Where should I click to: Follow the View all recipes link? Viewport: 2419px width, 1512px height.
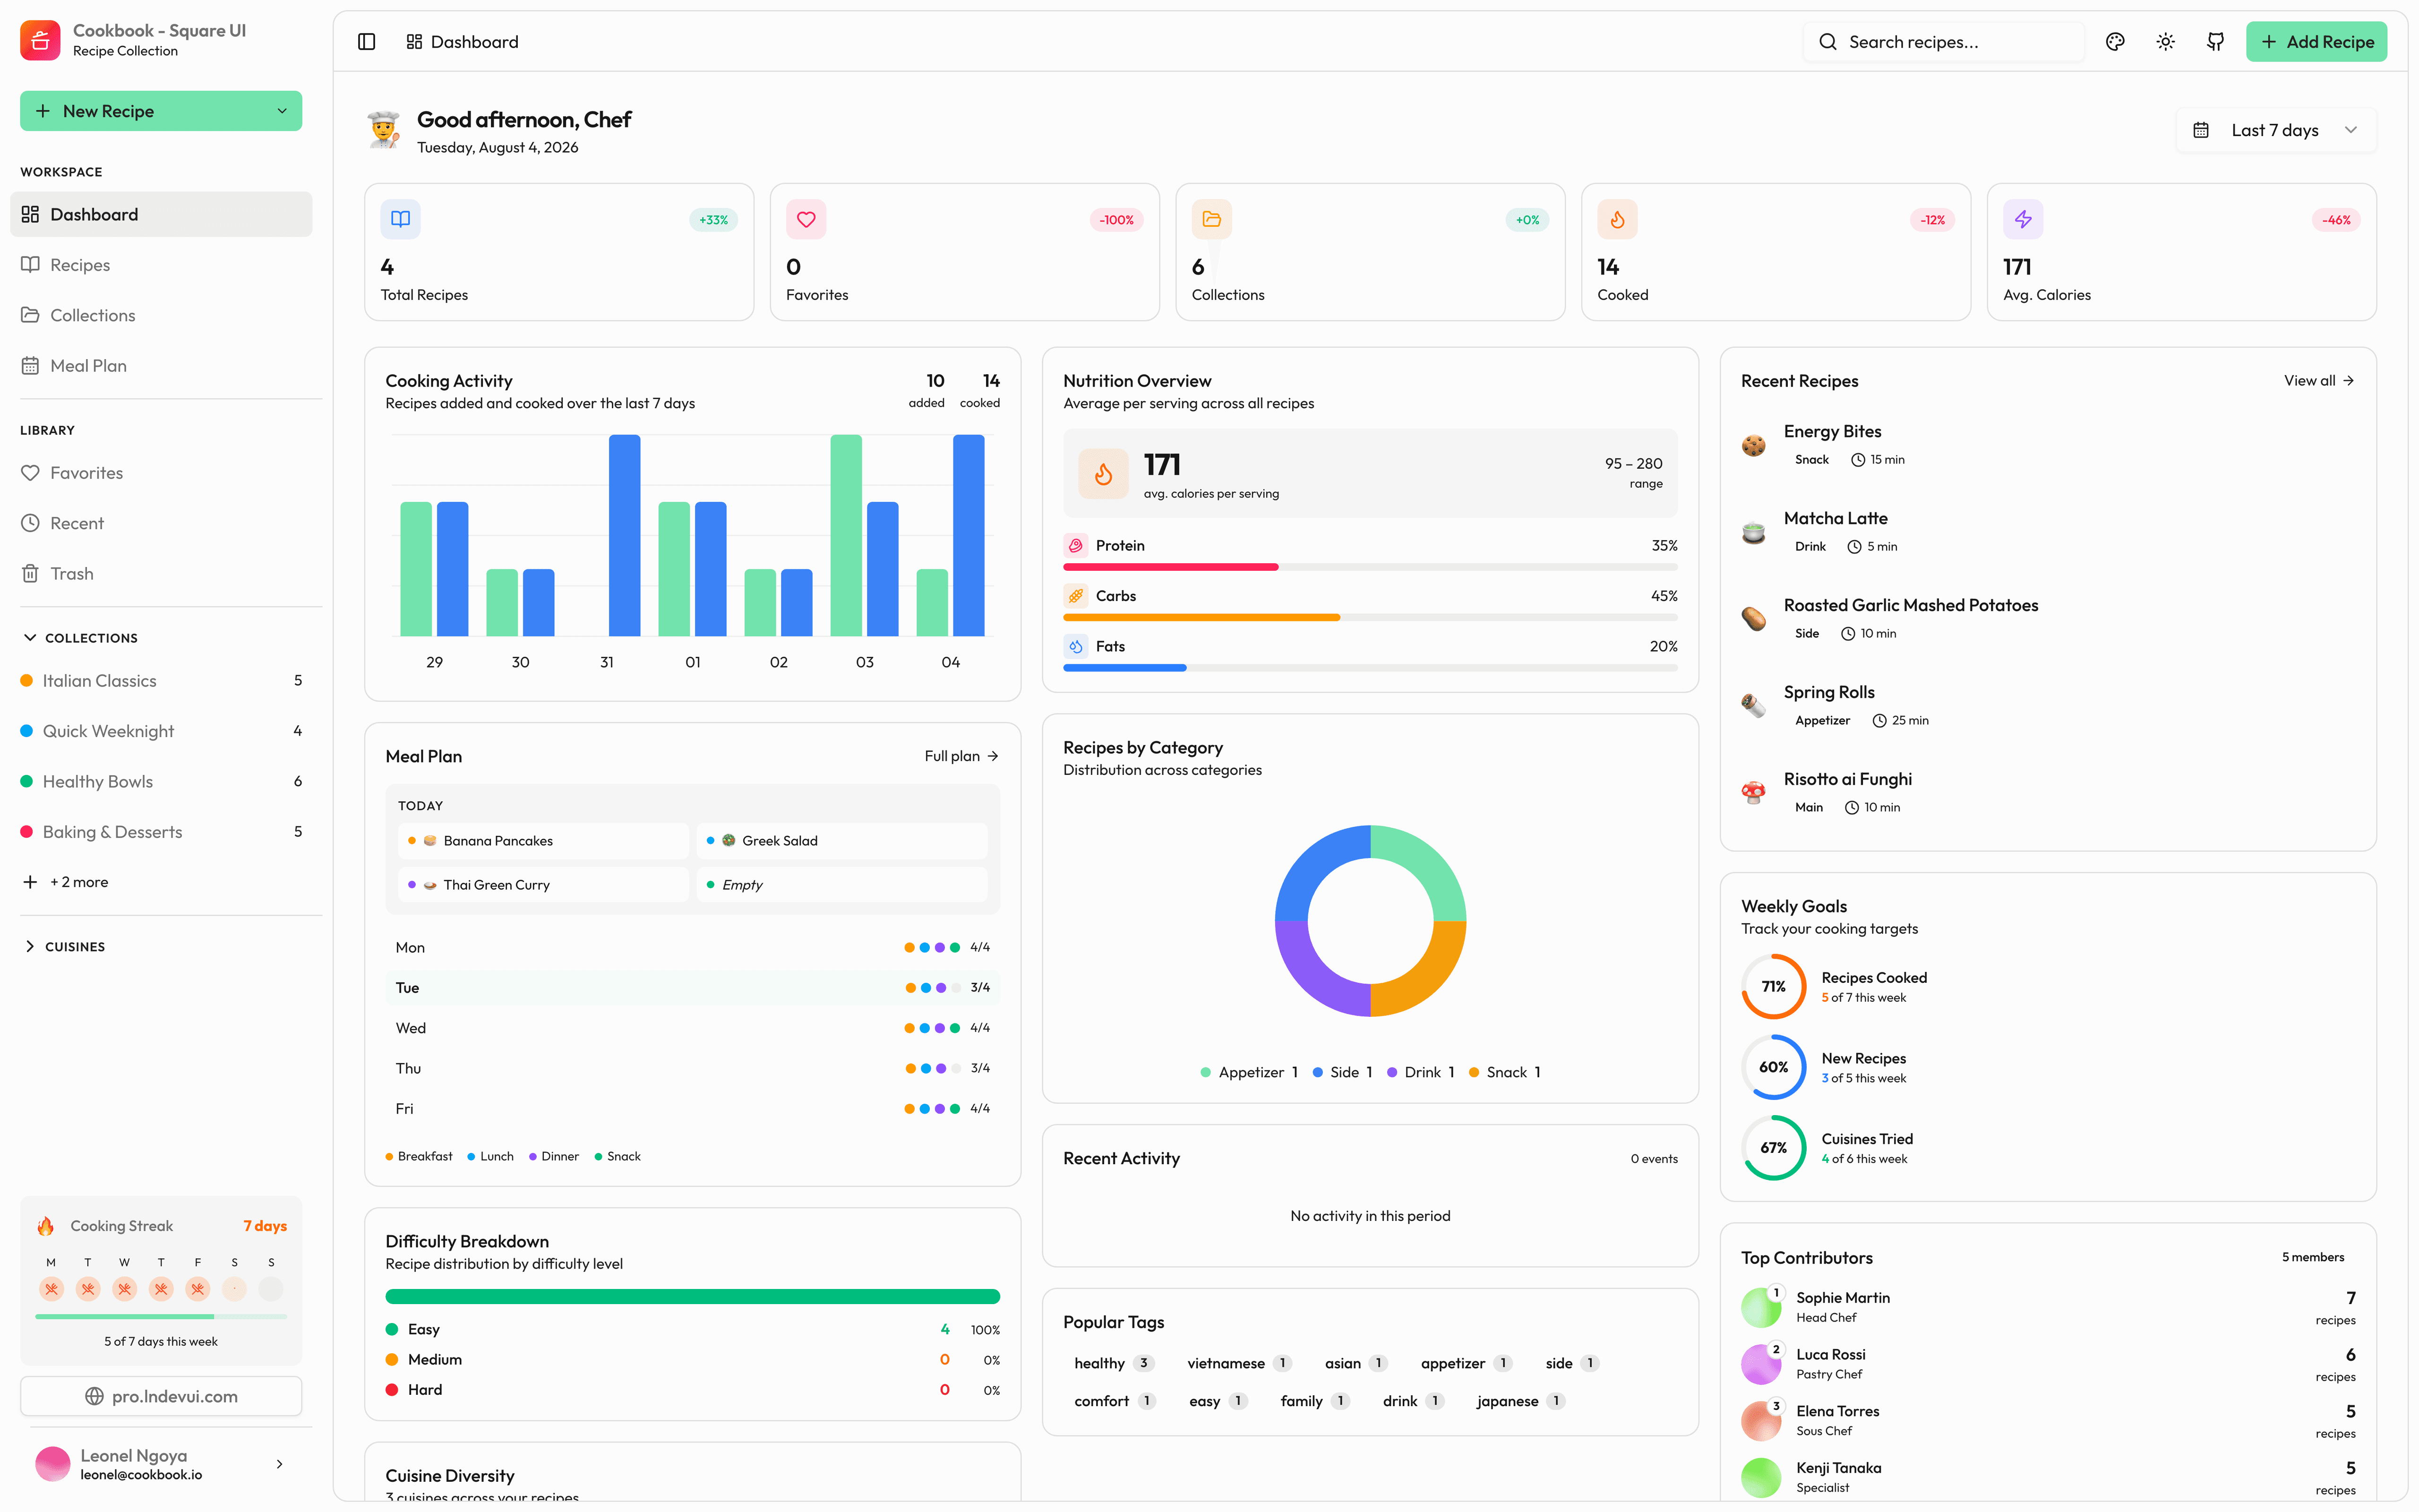tap(2318, 381)
